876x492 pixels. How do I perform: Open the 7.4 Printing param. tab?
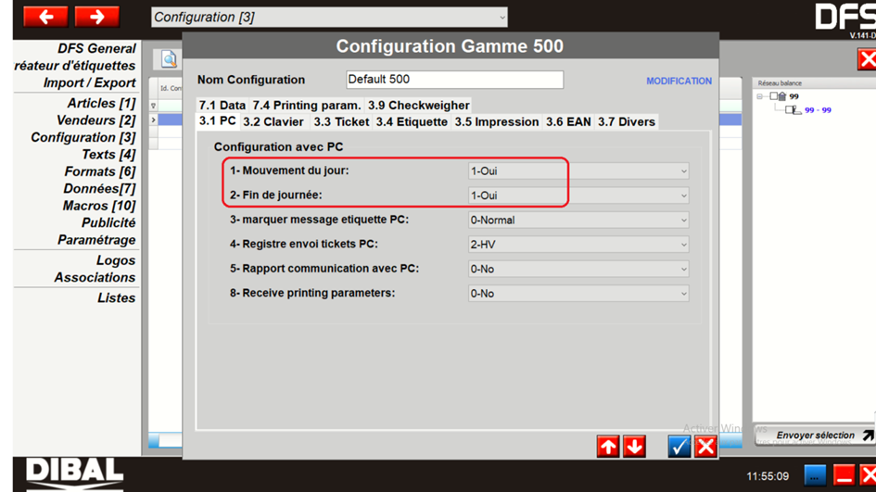pos(307,106)
